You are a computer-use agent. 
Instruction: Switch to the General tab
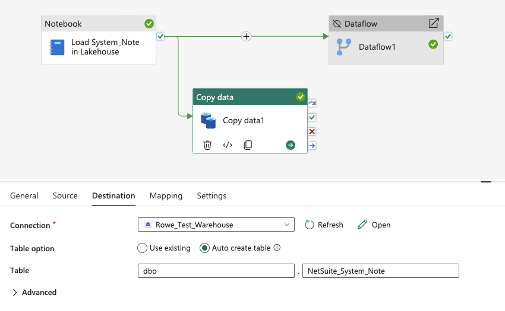(24, 195)
